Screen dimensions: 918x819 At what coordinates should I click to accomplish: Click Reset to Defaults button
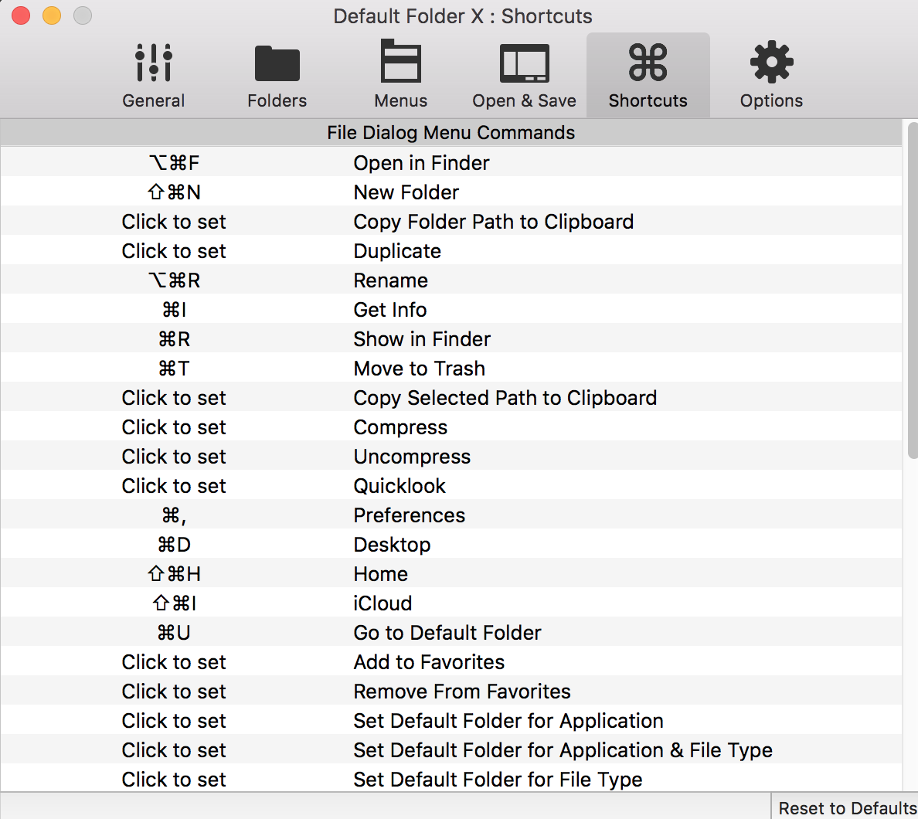(845, 808)
